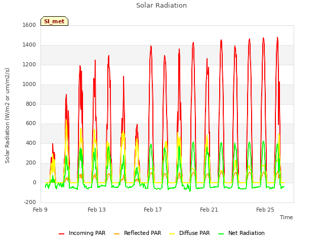The image size is (324, 243).
Task: Click the 200 y-axis tick label
Action: tap(31, 163)
